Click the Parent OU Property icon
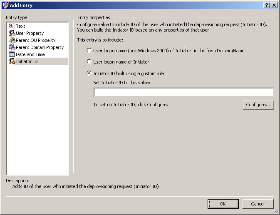 [12, 40]
